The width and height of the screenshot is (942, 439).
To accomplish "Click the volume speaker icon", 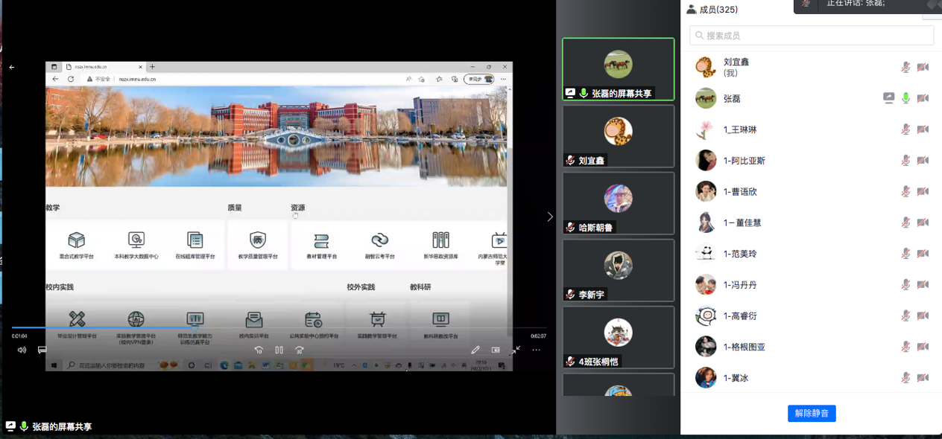I will [x=22, y=350].
